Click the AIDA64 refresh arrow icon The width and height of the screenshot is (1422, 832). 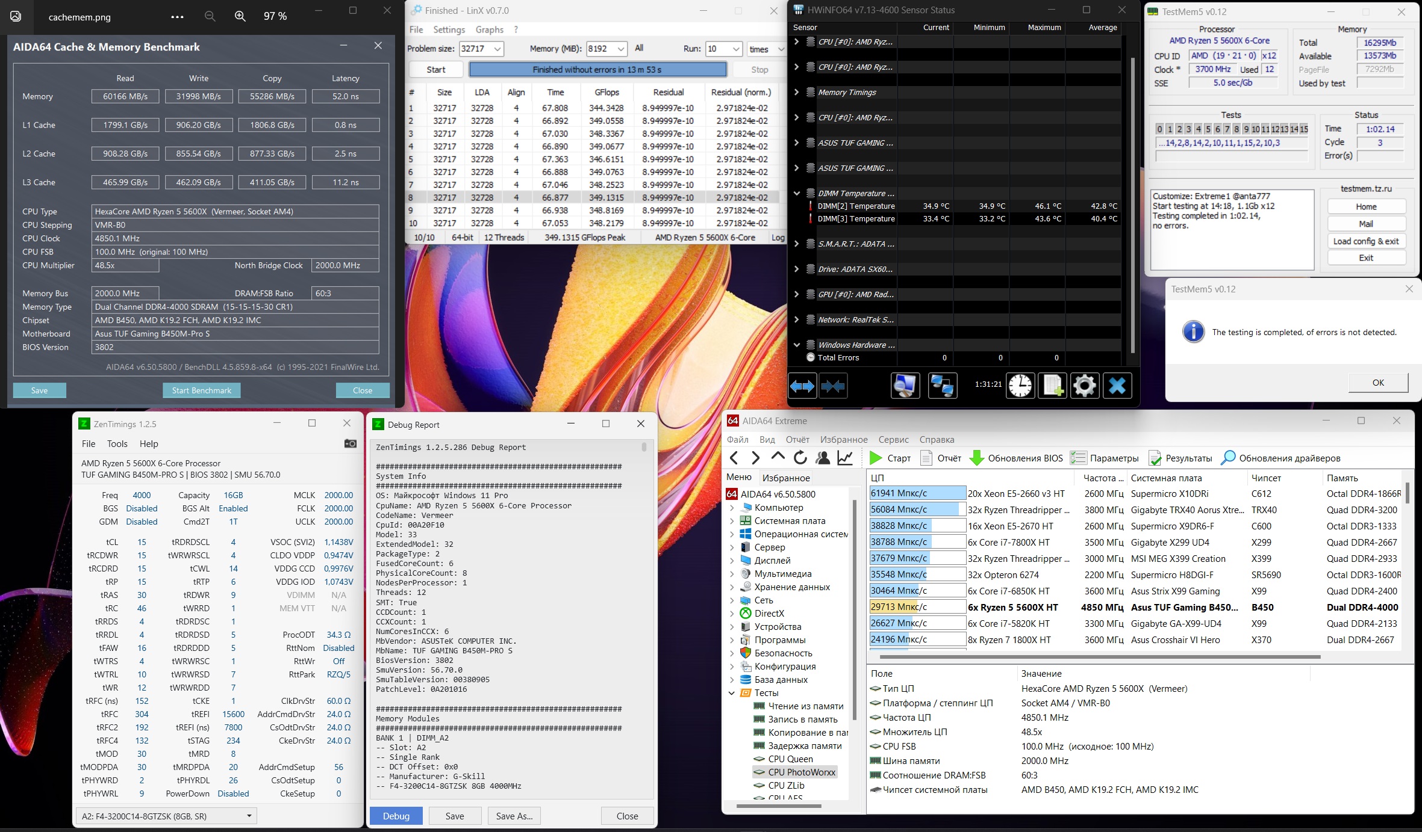pos(800,458)
